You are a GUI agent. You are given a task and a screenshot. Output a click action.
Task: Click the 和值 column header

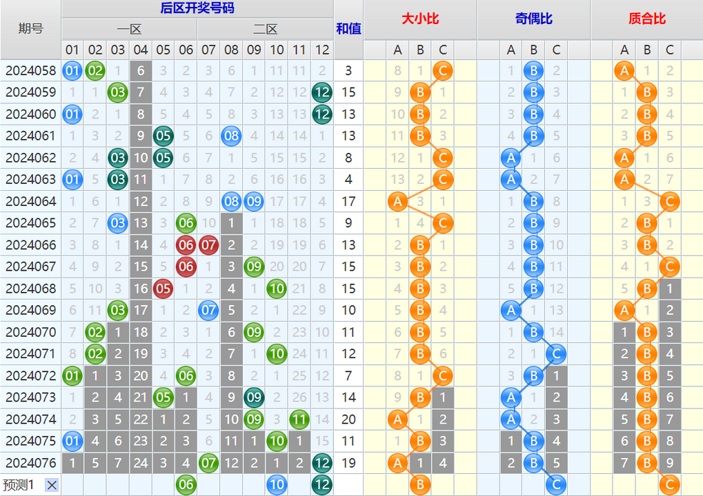(x=348, y=29)
